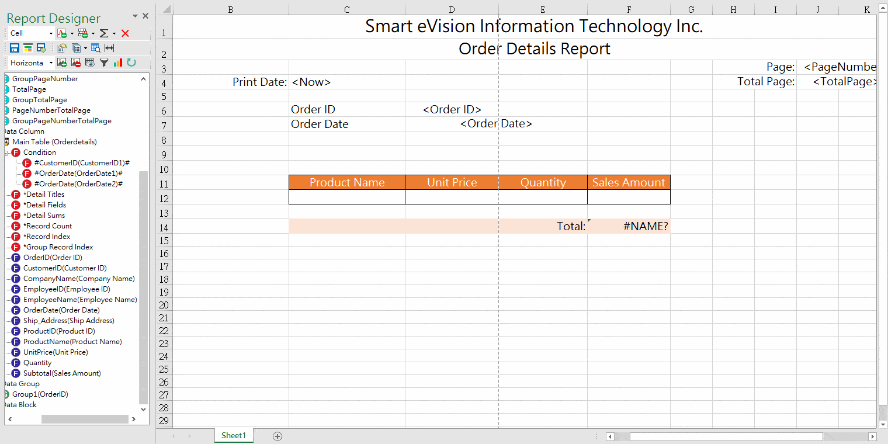Click the Product Name header cell
Viewport: 888px width, 444px height.
click(x=347, y=182)
